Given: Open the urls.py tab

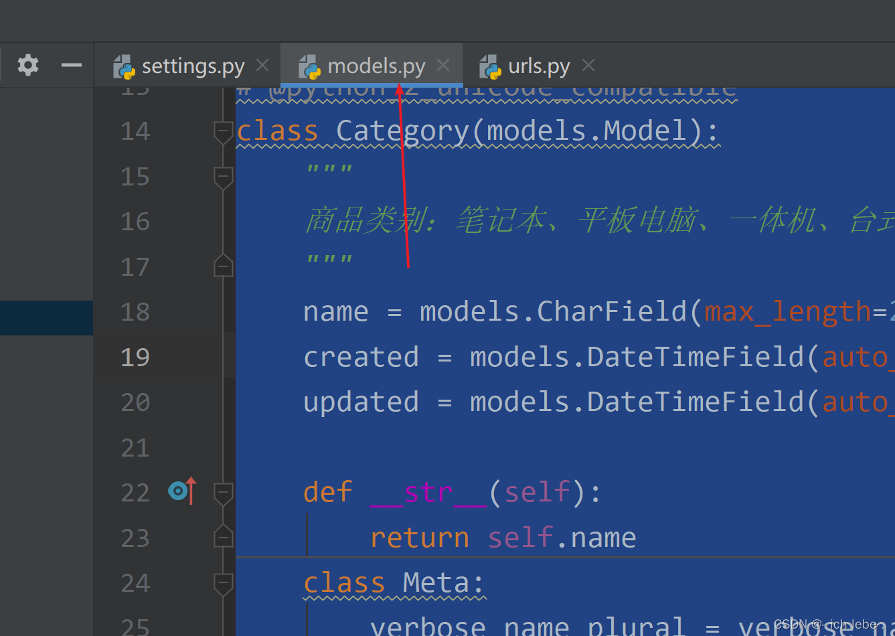Looking at the screenshot, I should (x=539, y=66).
